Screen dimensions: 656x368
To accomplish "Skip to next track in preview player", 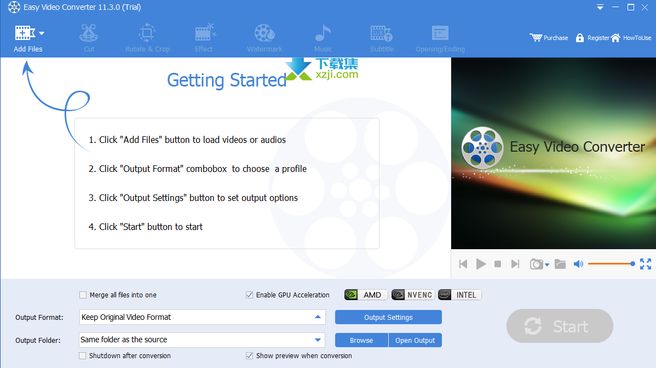I will pos(515,264).
